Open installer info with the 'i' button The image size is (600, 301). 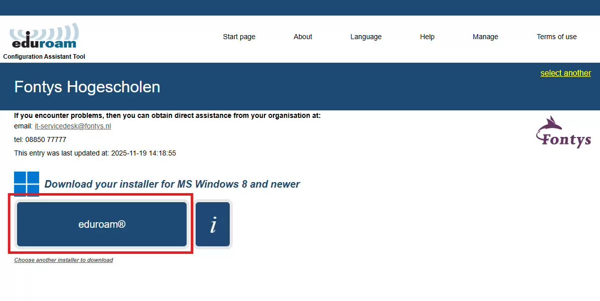coord(213,224)
